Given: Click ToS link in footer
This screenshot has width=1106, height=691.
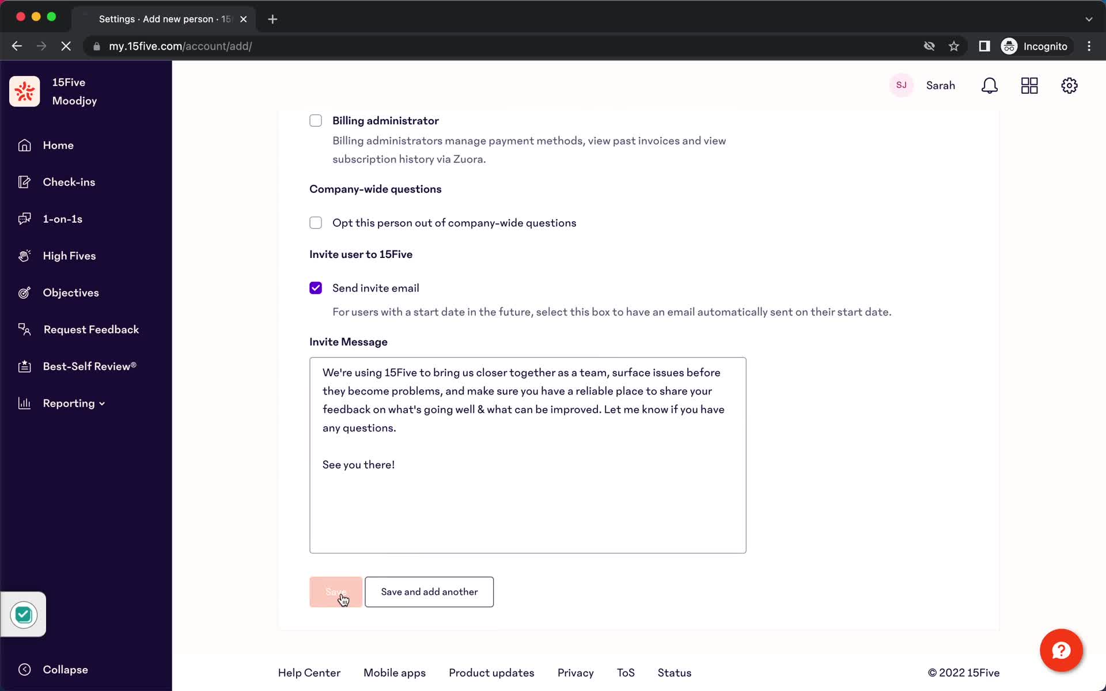Looking at the screenshot, I should tap(625, 673).
